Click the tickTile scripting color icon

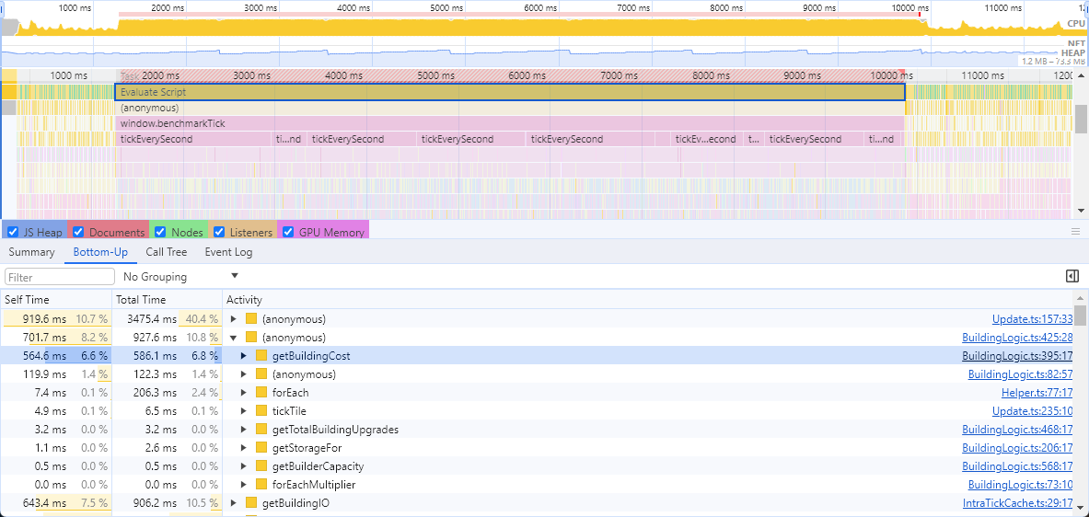261,411
